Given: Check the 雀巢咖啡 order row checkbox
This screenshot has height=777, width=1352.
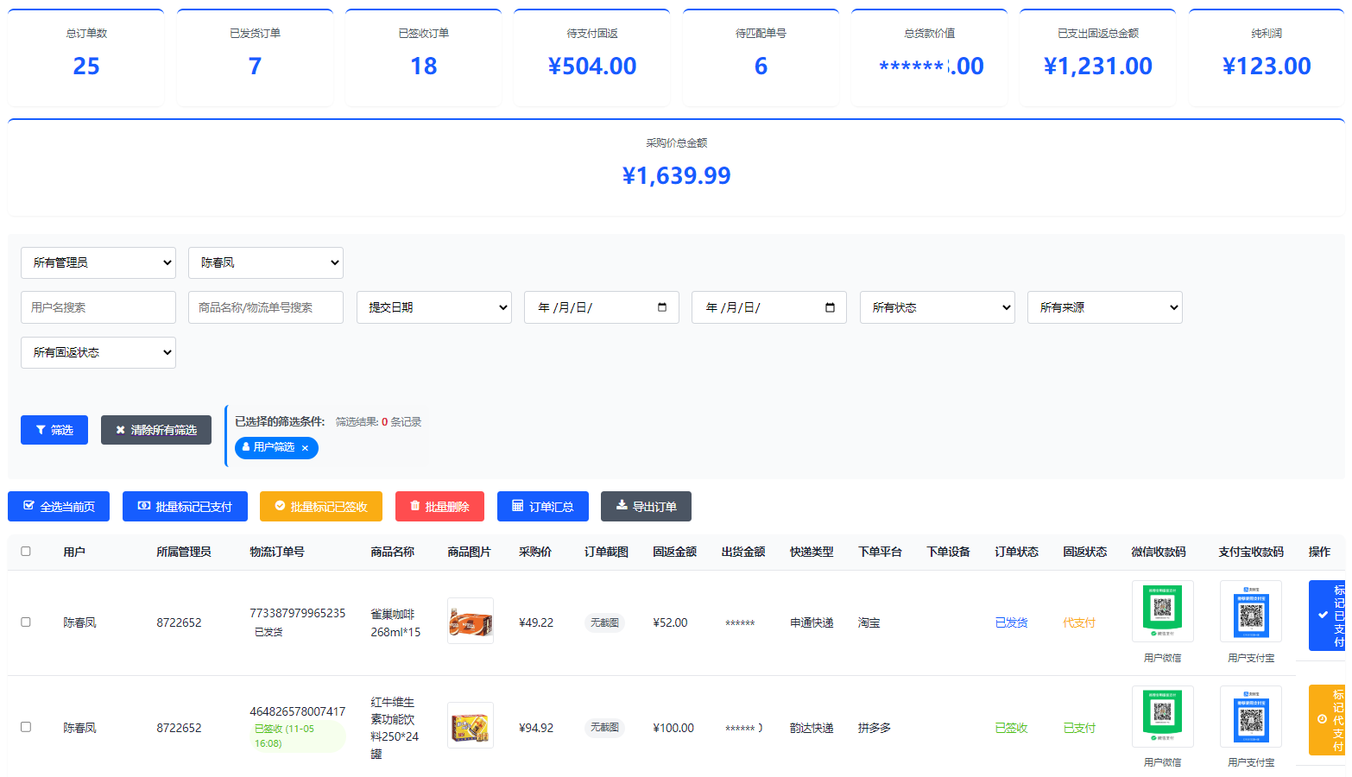Looking at the screenshot, I should point(26,622).
